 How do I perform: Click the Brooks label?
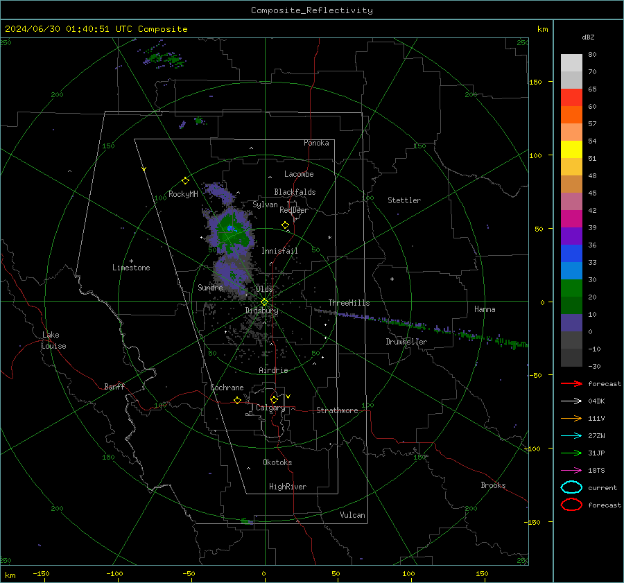[493, 485]
